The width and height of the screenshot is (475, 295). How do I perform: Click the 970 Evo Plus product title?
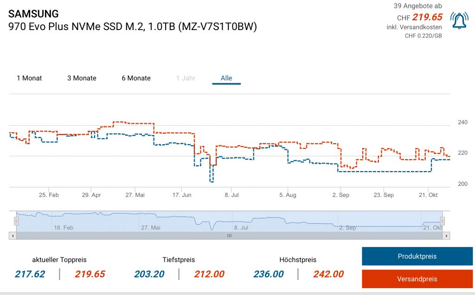tap(132, 26)
